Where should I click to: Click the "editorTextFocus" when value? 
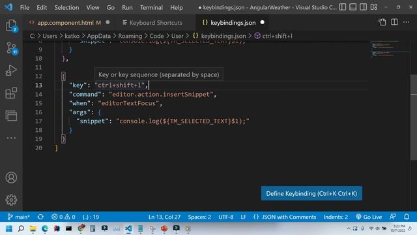[x=128, y=103]
